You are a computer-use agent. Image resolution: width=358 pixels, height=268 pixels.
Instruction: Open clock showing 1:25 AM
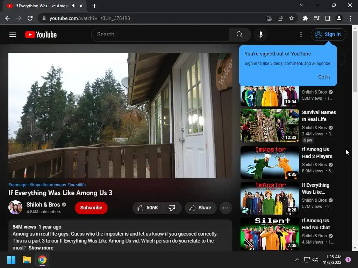point(332,260)
